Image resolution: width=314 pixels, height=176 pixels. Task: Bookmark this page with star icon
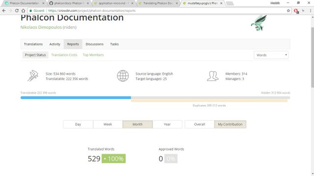(x=288, y=11)
